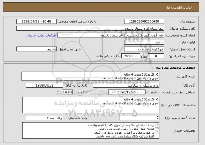Image resolution: width=205 pixels, height=145 pixels.
Task: Click the label توضیحات خریدار
Action: 184,131
